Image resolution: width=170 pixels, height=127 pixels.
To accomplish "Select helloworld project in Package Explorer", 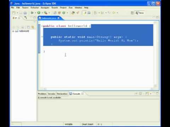I will tap(22, 31).
